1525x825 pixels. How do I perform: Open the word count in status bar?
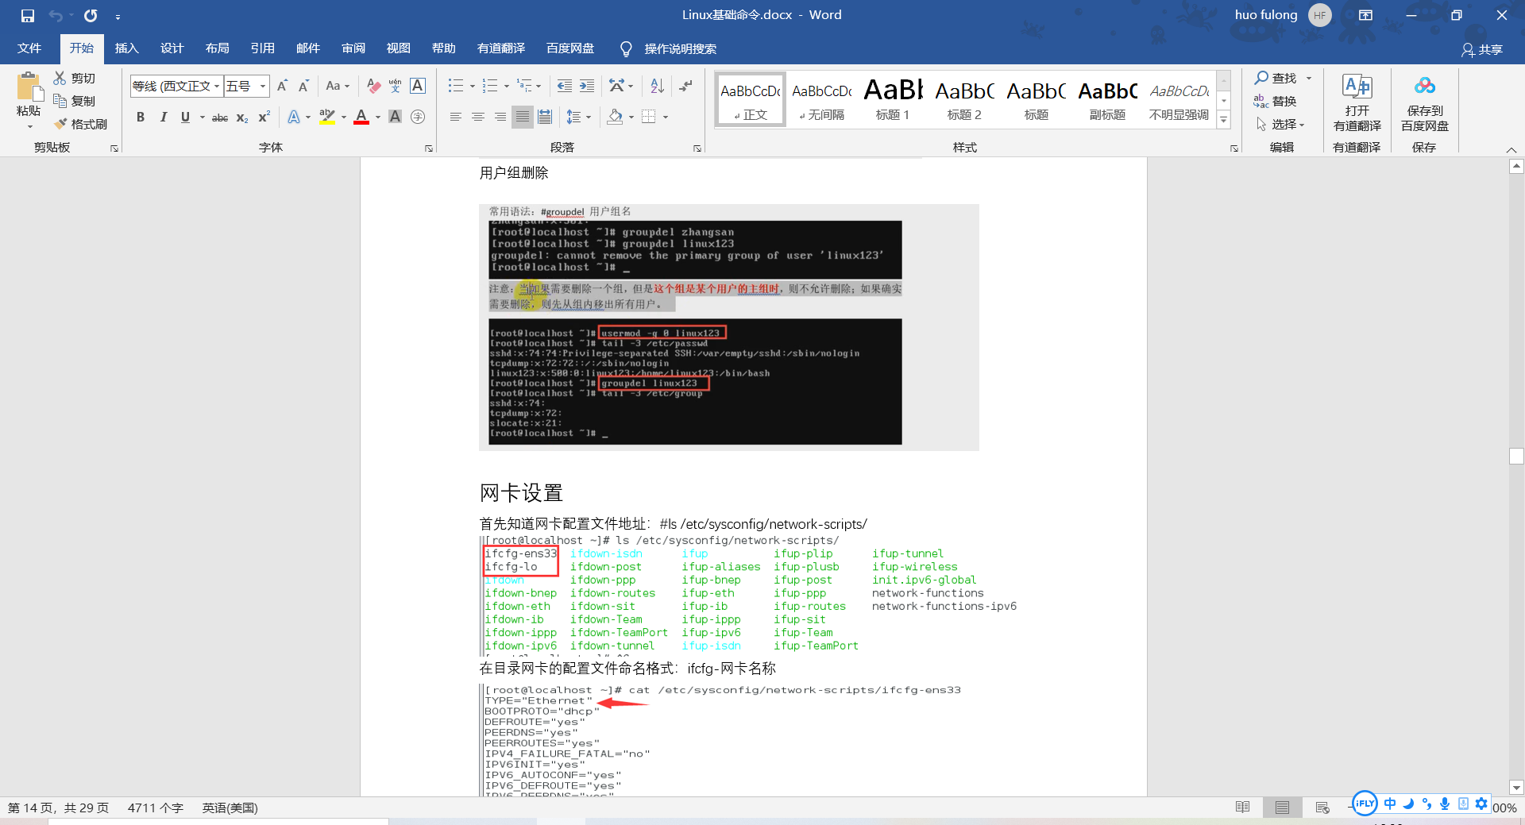(156, 808)
